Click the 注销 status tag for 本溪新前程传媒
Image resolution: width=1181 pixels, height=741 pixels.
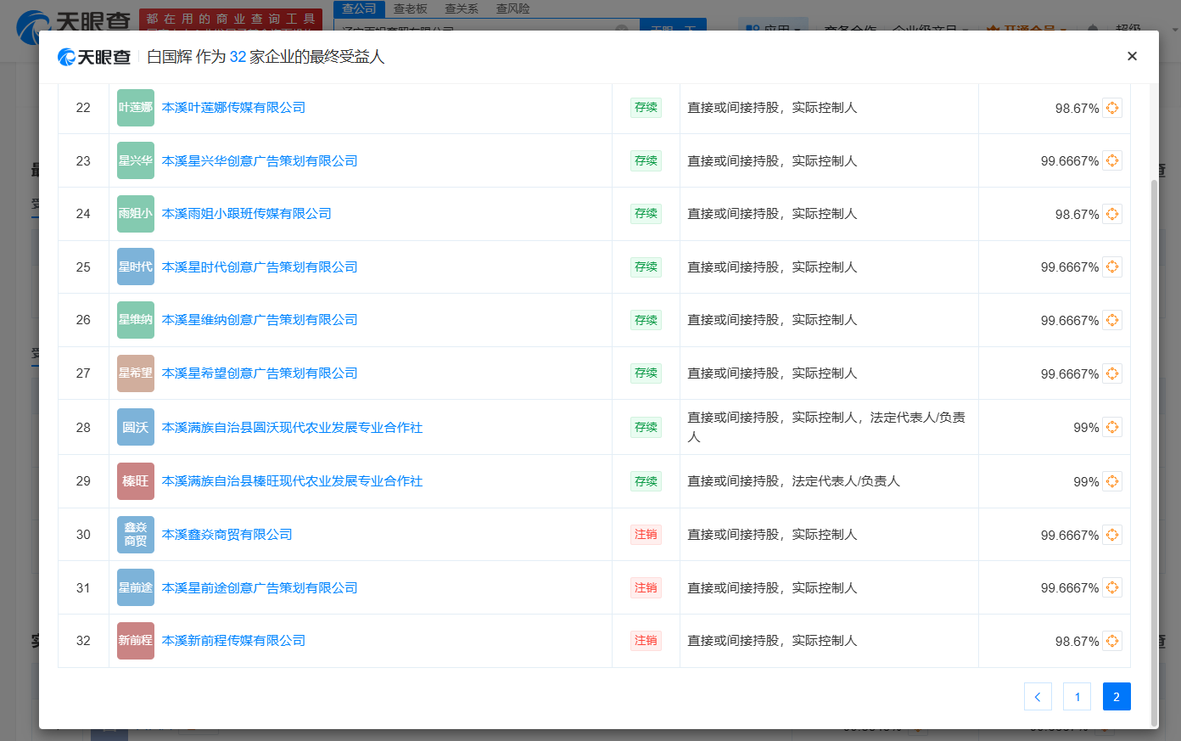pyautogui.click(x=646, y=641)
